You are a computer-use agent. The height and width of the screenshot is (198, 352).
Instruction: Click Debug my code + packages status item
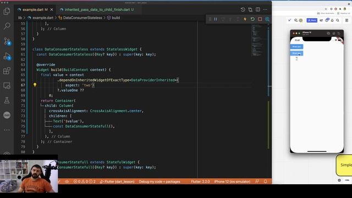tap(159, 182)
